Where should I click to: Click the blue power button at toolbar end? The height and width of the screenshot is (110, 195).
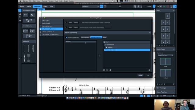(x=175, y=6)
